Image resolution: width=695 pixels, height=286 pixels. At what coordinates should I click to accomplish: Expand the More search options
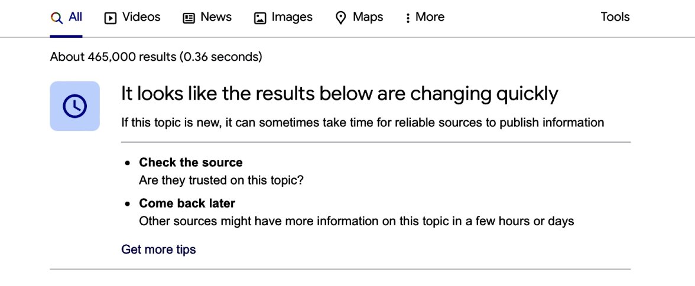click(430, 17)
